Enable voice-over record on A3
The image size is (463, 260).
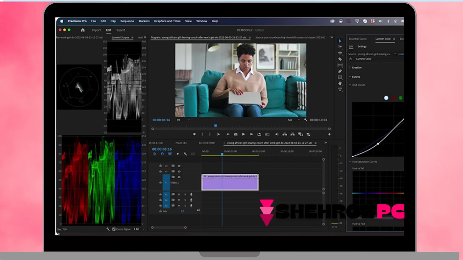191,205
